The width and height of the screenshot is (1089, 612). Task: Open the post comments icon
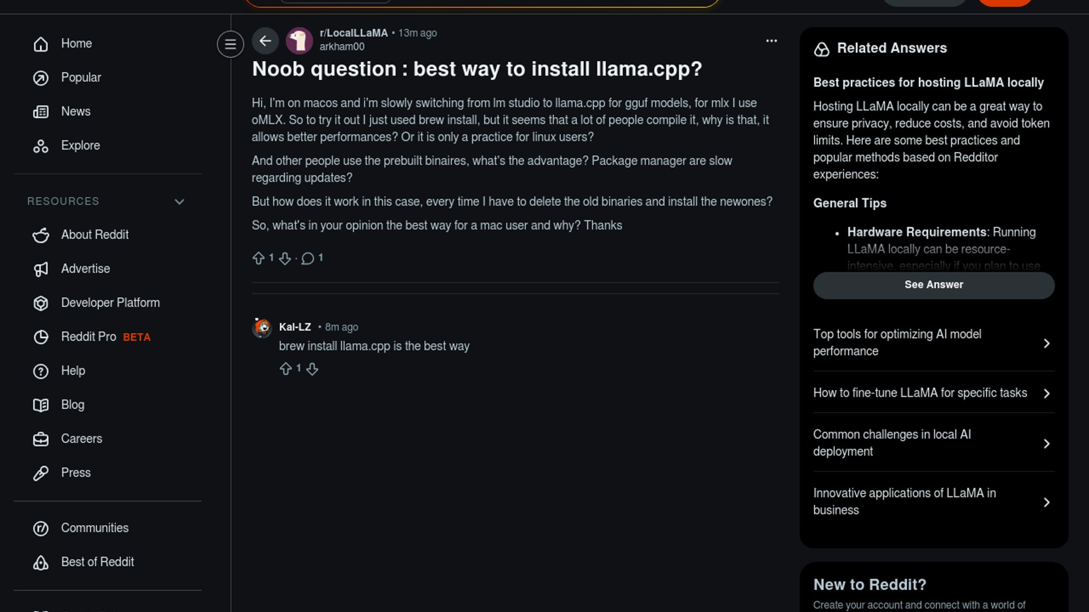[307, 258]
